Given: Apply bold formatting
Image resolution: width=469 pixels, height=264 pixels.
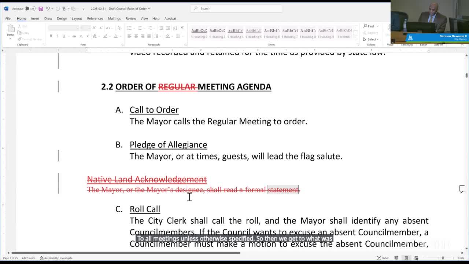Looking at the screenshot, I should 51,36.
